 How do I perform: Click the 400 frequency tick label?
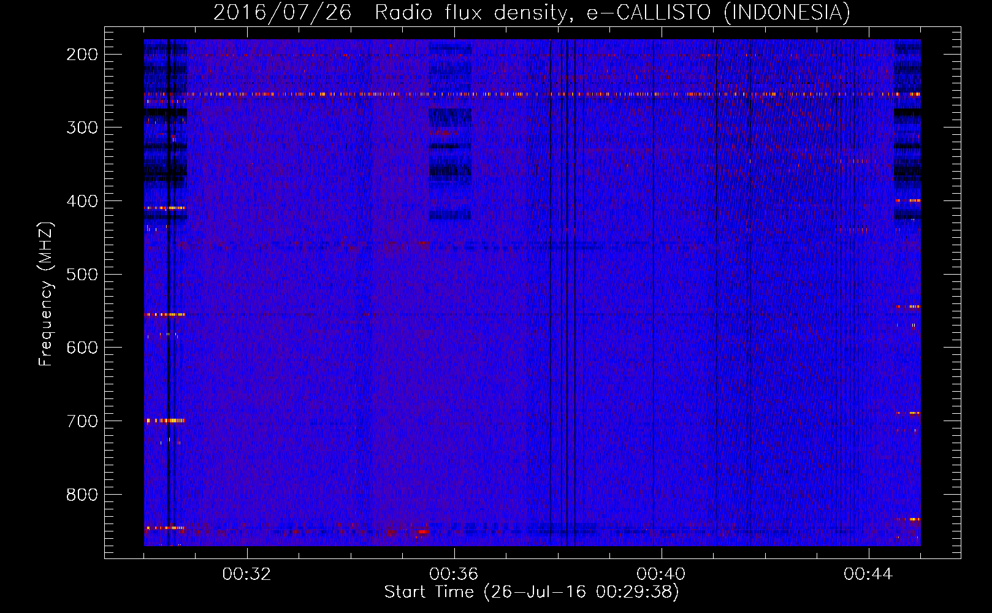82,201
